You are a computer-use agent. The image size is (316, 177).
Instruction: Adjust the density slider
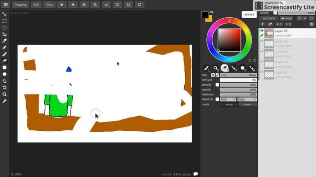[238, 85]
